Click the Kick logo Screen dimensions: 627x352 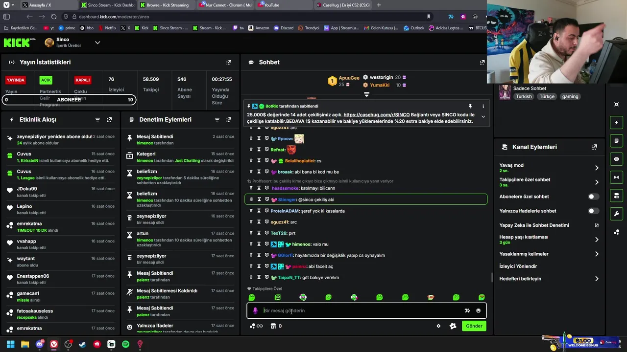pyautogui.click(x=20, y=43)
